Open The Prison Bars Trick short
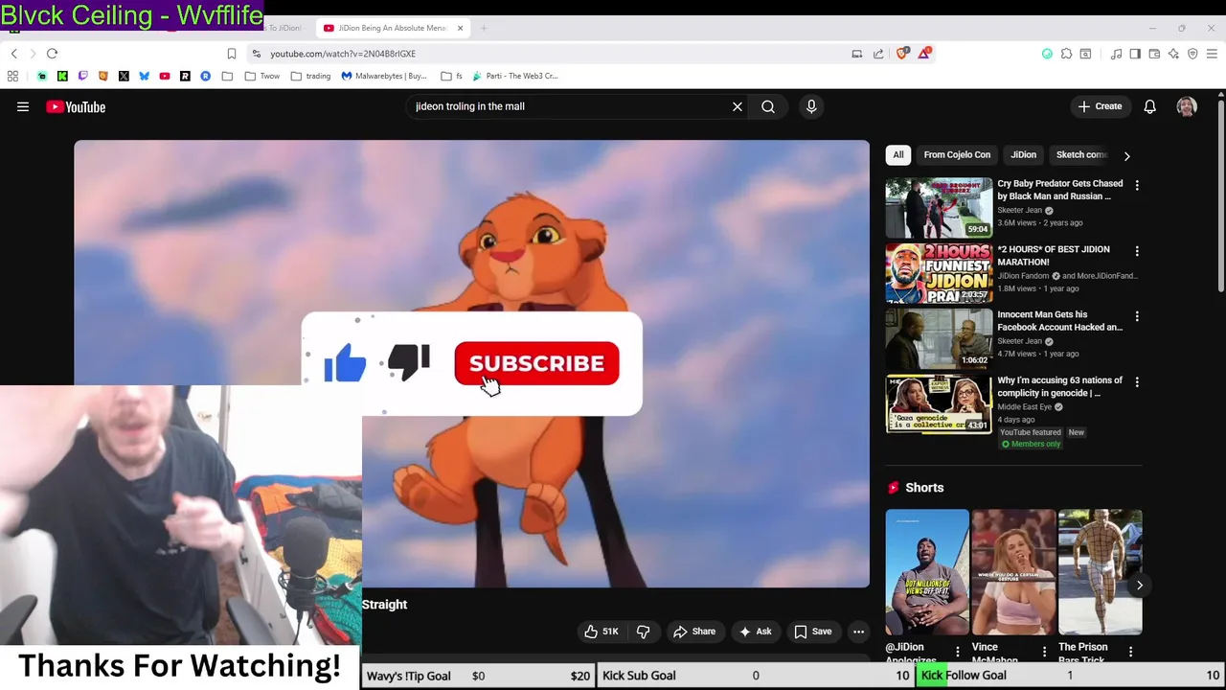The height and width of the screenshot is (690, 1226). [x=1100, y=573]
